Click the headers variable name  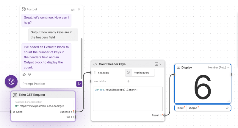point(103,73)
